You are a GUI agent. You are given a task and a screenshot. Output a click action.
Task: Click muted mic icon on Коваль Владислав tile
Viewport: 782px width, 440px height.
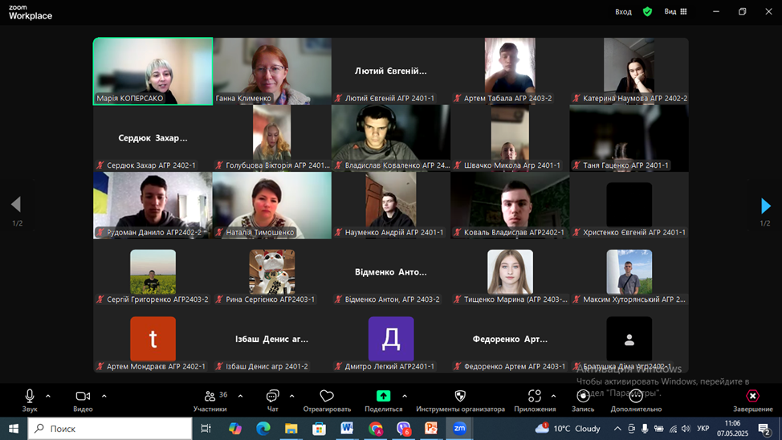coord(458,233)
